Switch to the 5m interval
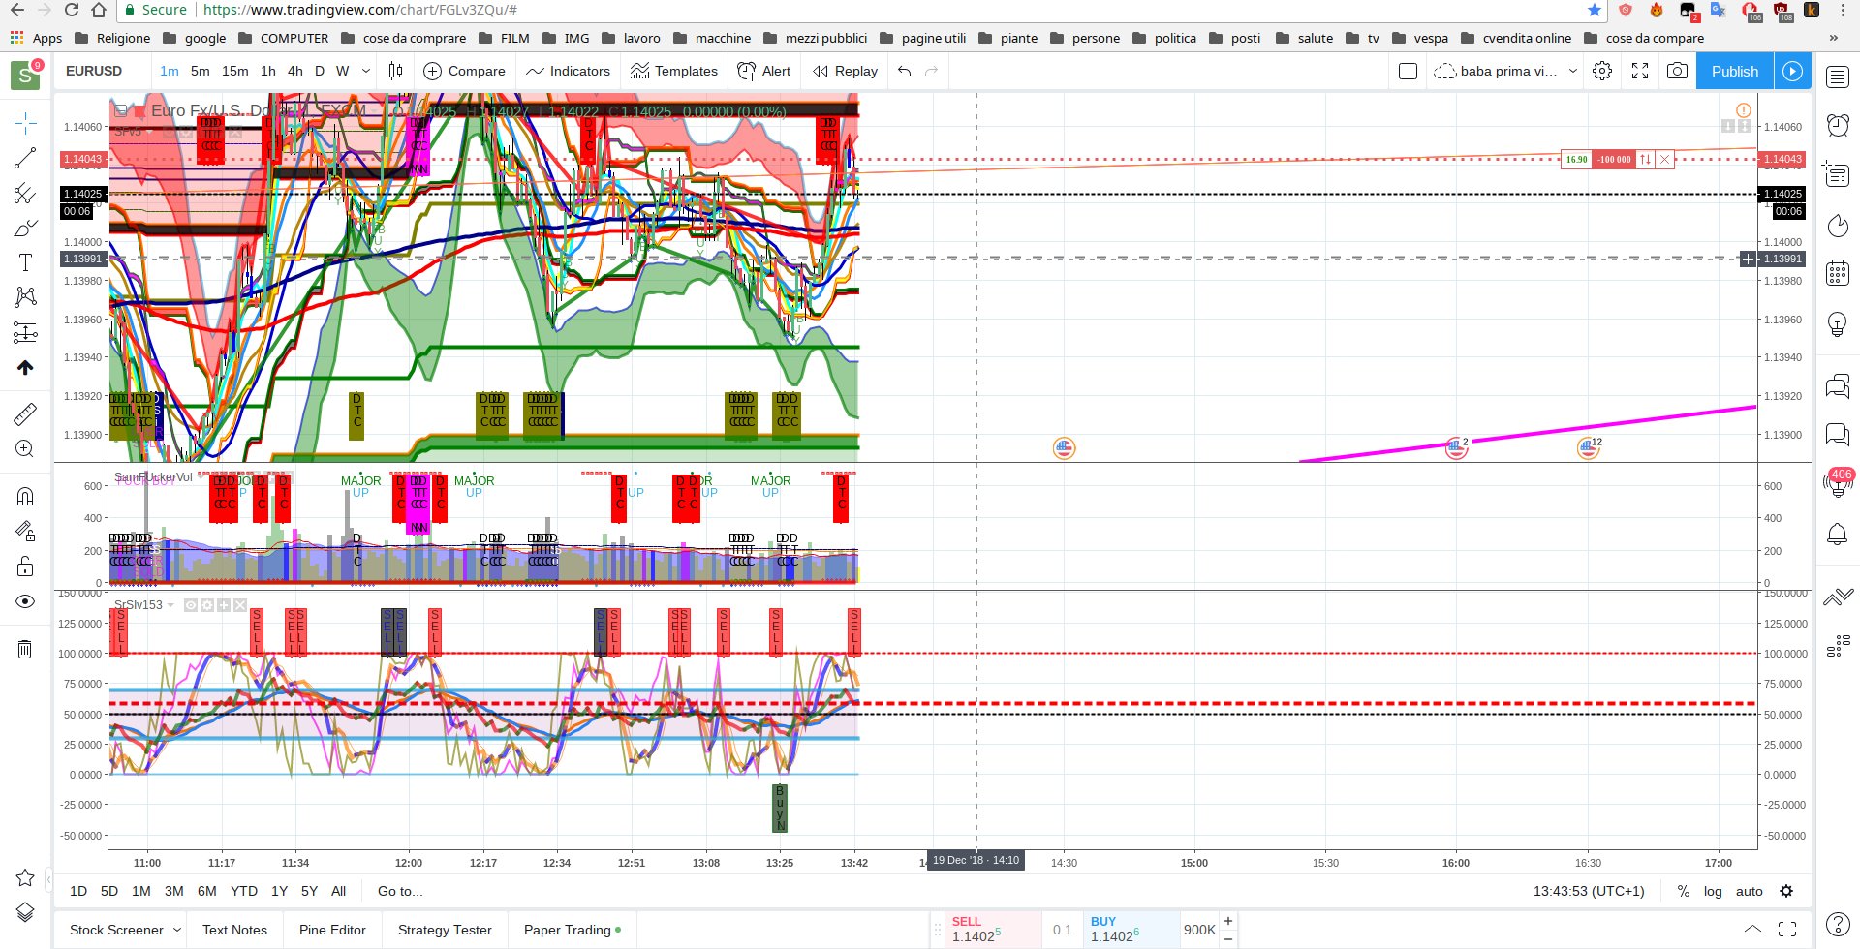1860x949 pixels. [200, 71]
